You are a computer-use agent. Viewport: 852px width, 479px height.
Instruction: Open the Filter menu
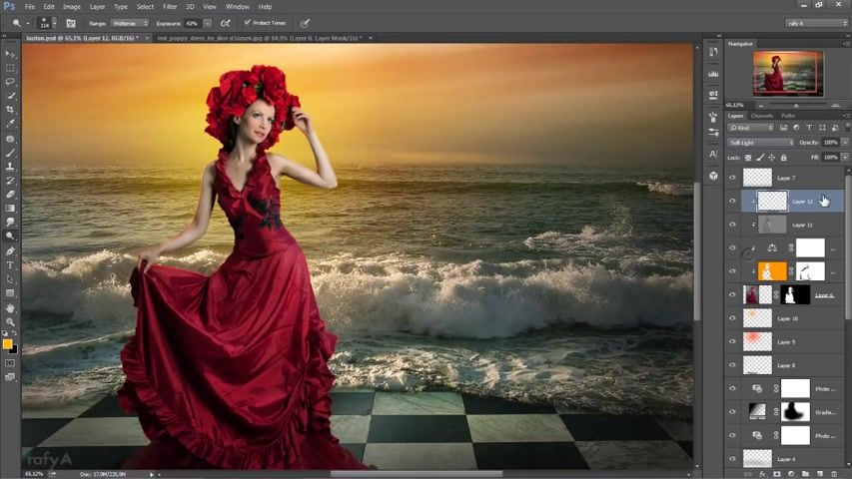pos(170,6)
